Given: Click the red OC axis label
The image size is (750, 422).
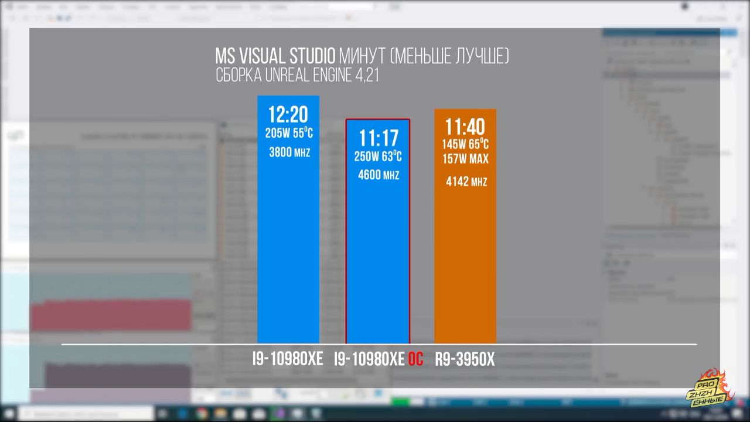Looking at the screenshot, I should pos(415,359).
